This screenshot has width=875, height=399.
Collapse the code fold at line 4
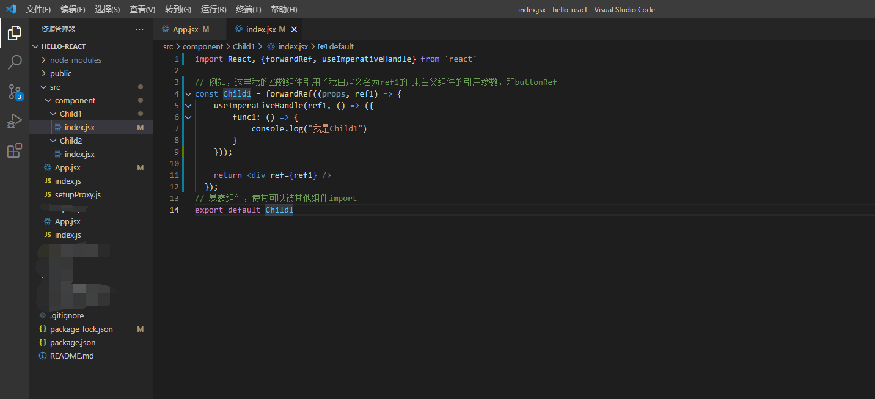pos(188,93)
